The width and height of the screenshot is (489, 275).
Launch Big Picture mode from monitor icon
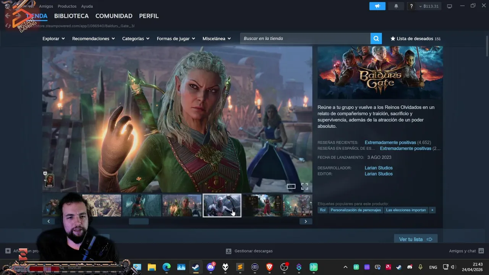(449, 6)
